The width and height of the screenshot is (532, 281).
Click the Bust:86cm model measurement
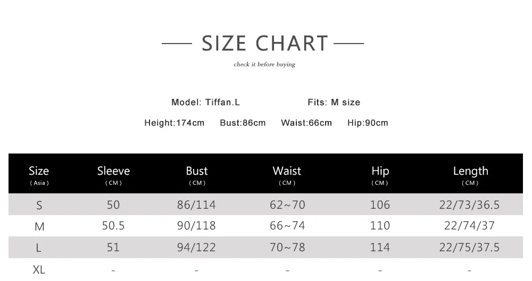243,123
